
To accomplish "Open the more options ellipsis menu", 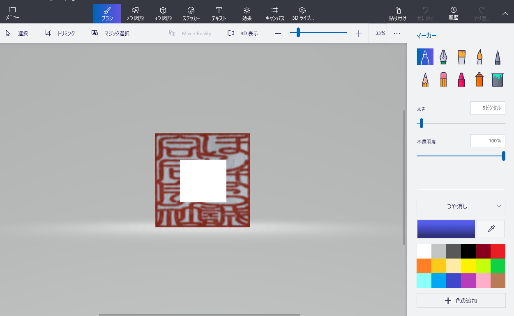I will (397, 33).
